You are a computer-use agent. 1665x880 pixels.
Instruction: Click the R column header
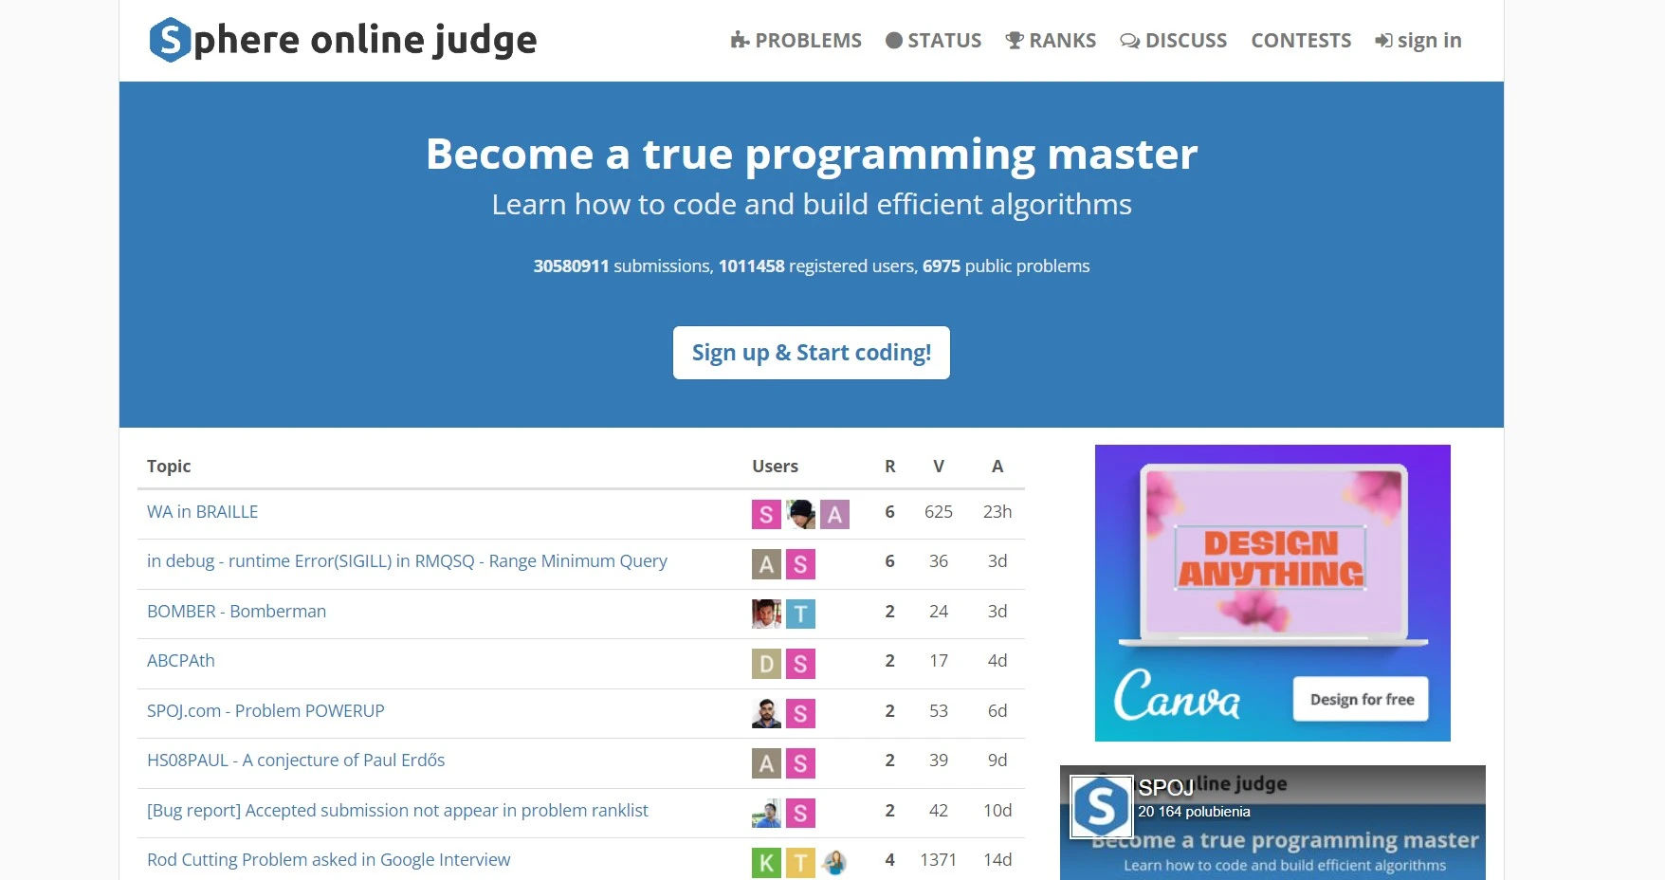coord(889,467)
